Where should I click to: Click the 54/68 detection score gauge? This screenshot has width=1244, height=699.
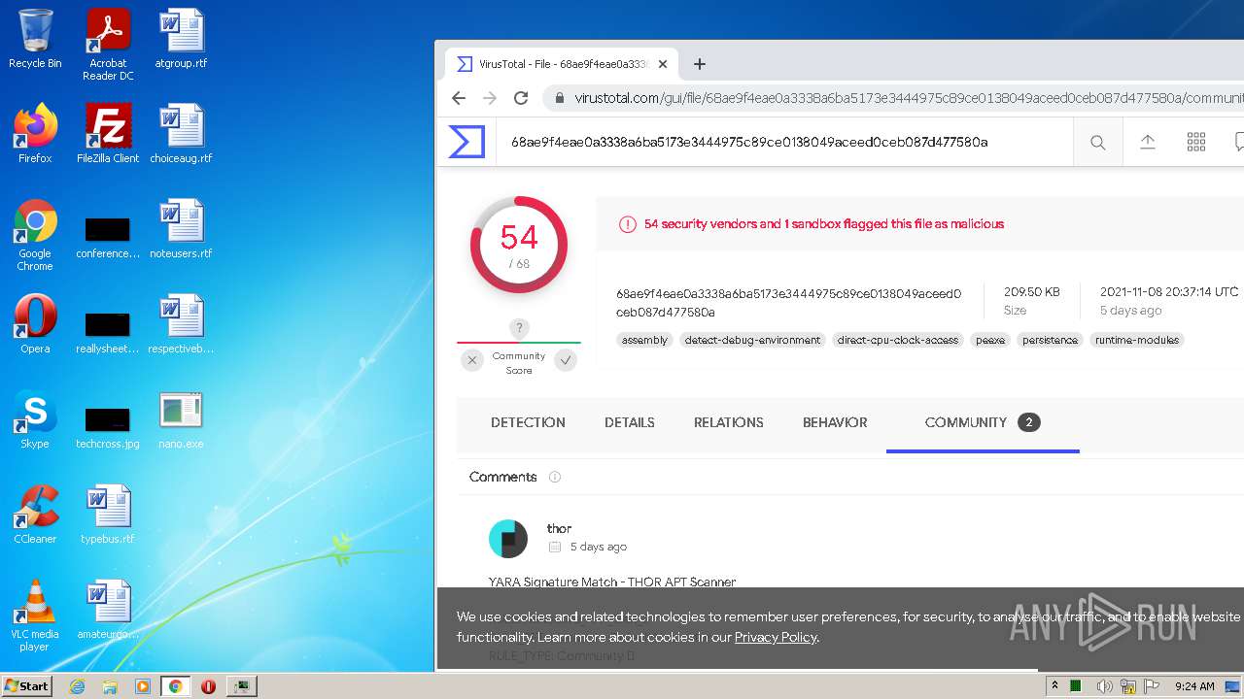coord(519,245)
